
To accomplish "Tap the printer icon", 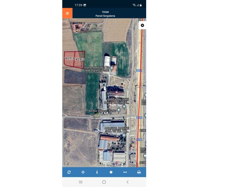I will [x=139, y=172].
